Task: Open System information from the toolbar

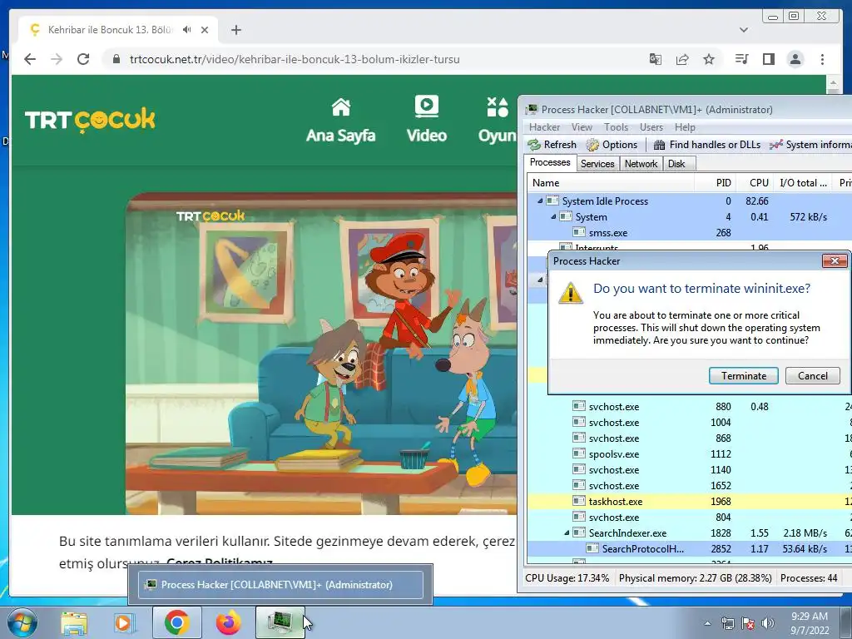Action: click(x=810, y=145)
